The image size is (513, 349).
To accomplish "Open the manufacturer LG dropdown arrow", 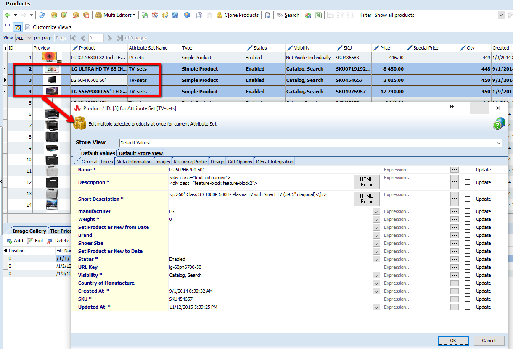I will click(376, 211).
